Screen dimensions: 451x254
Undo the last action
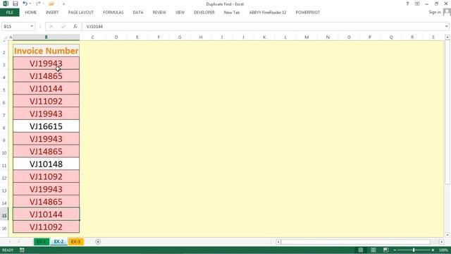tap(25, 4)
